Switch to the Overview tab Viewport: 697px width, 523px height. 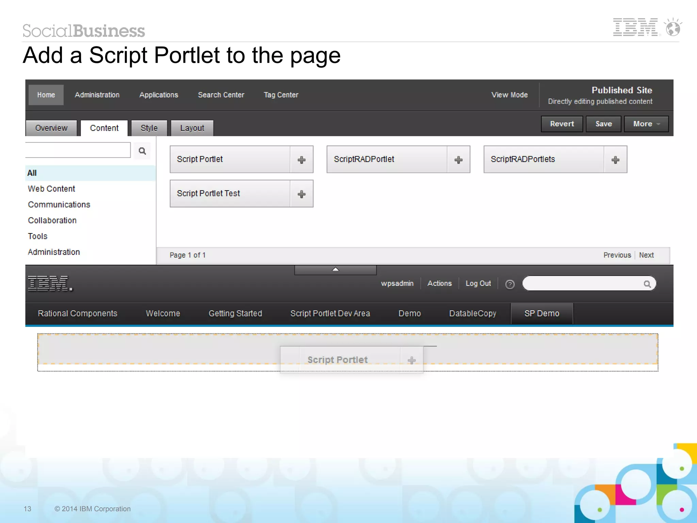click(51, 128)
